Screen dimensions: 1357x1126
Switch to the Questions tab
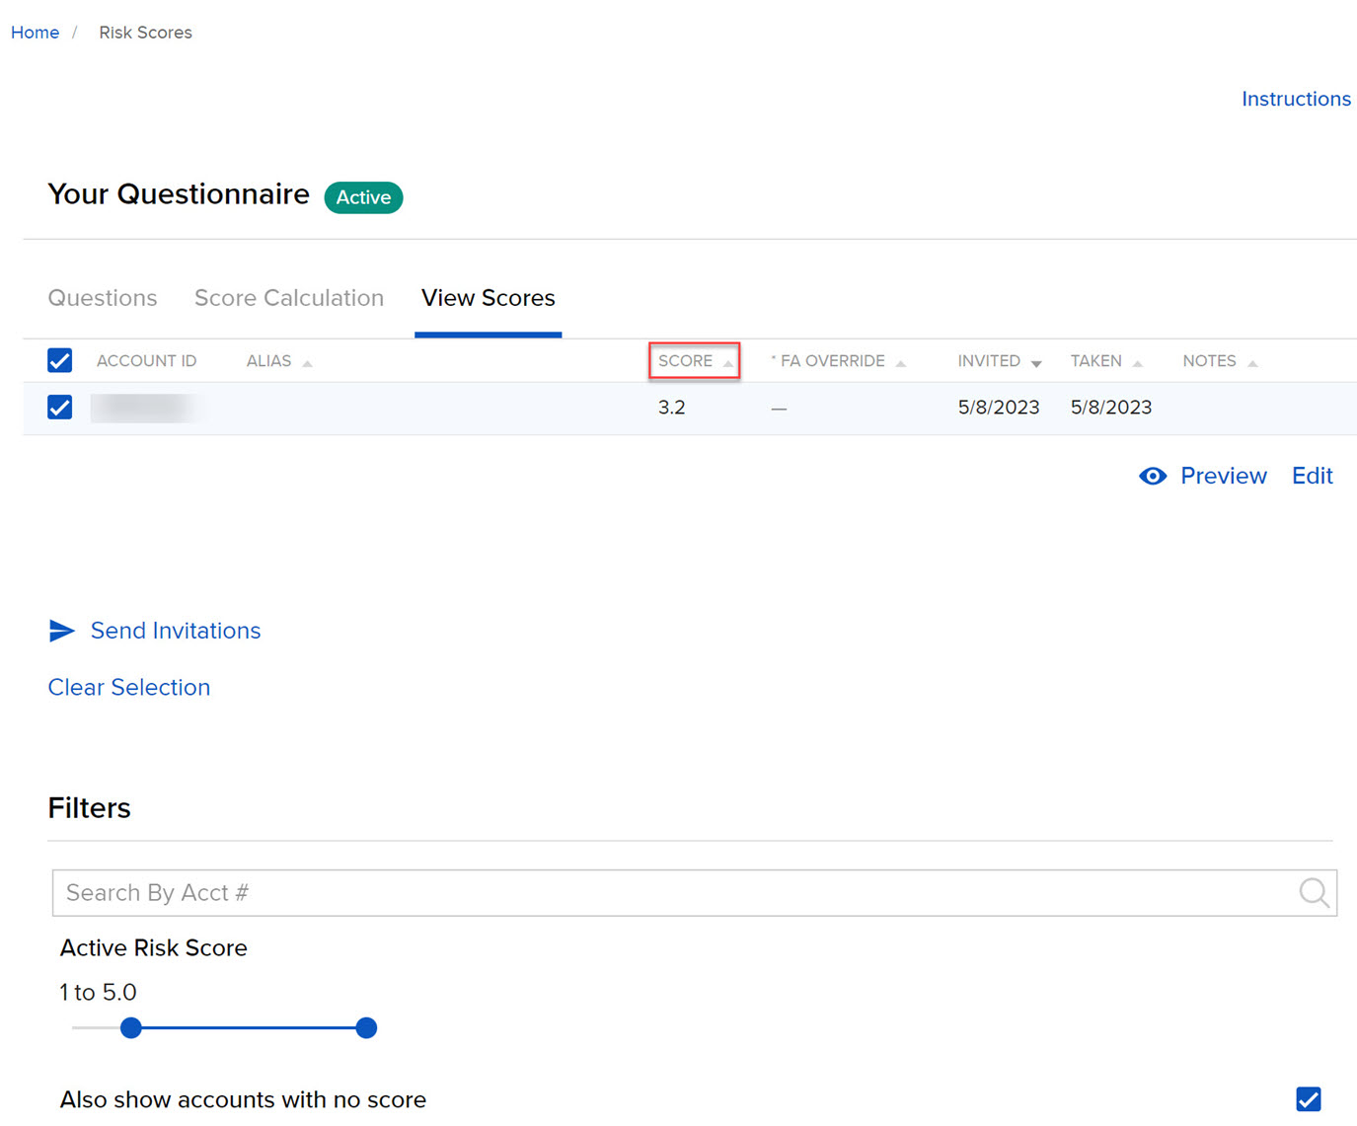click(102, 298)
